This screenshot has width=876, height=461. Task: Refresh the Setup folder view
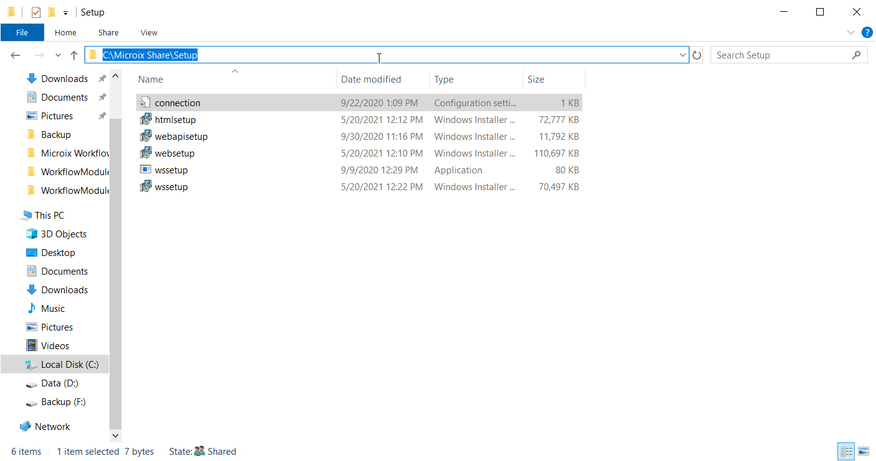pyautogui.click(x=697, y=55)
